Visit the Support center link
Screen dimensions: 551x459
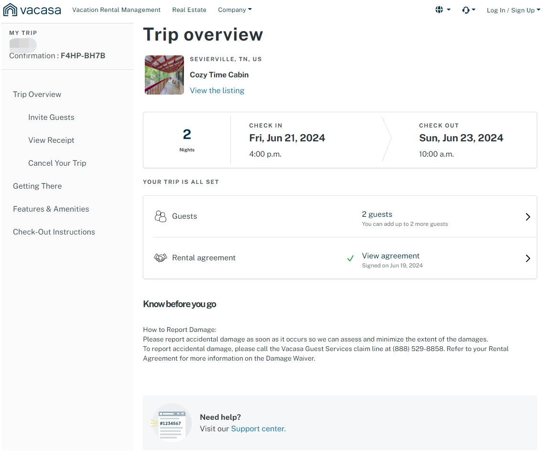tap(258, 429)
